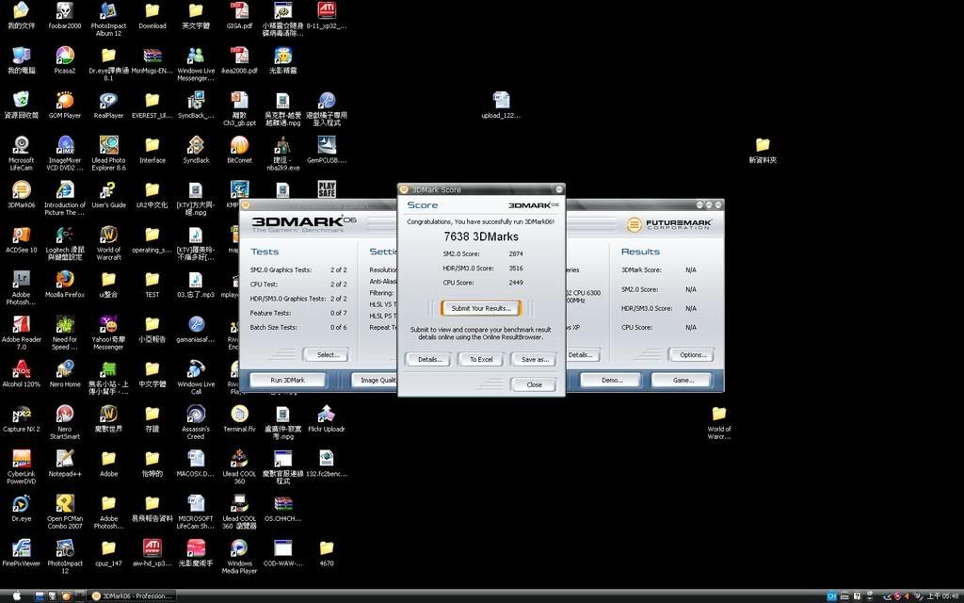The width and height of the screenshot is (964, 603).
Task: Click the Submit Your Results button
Action: [480, 308]
